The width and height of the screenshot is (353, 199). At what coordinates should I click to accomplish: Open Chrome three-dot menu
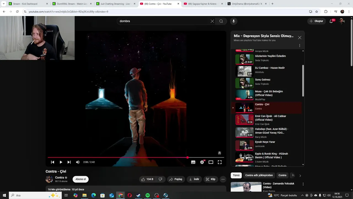pyautogui.click(x=349, y=12)
